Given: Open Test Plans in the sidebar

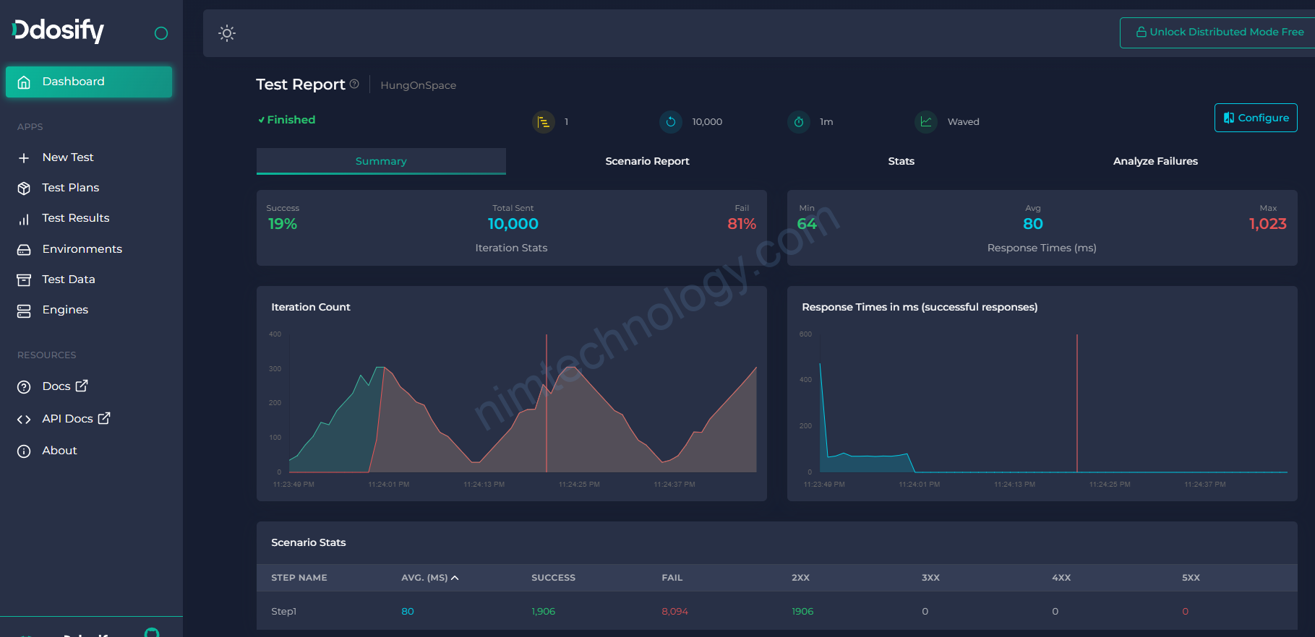Looking at the screenshot, I should 70,188.
